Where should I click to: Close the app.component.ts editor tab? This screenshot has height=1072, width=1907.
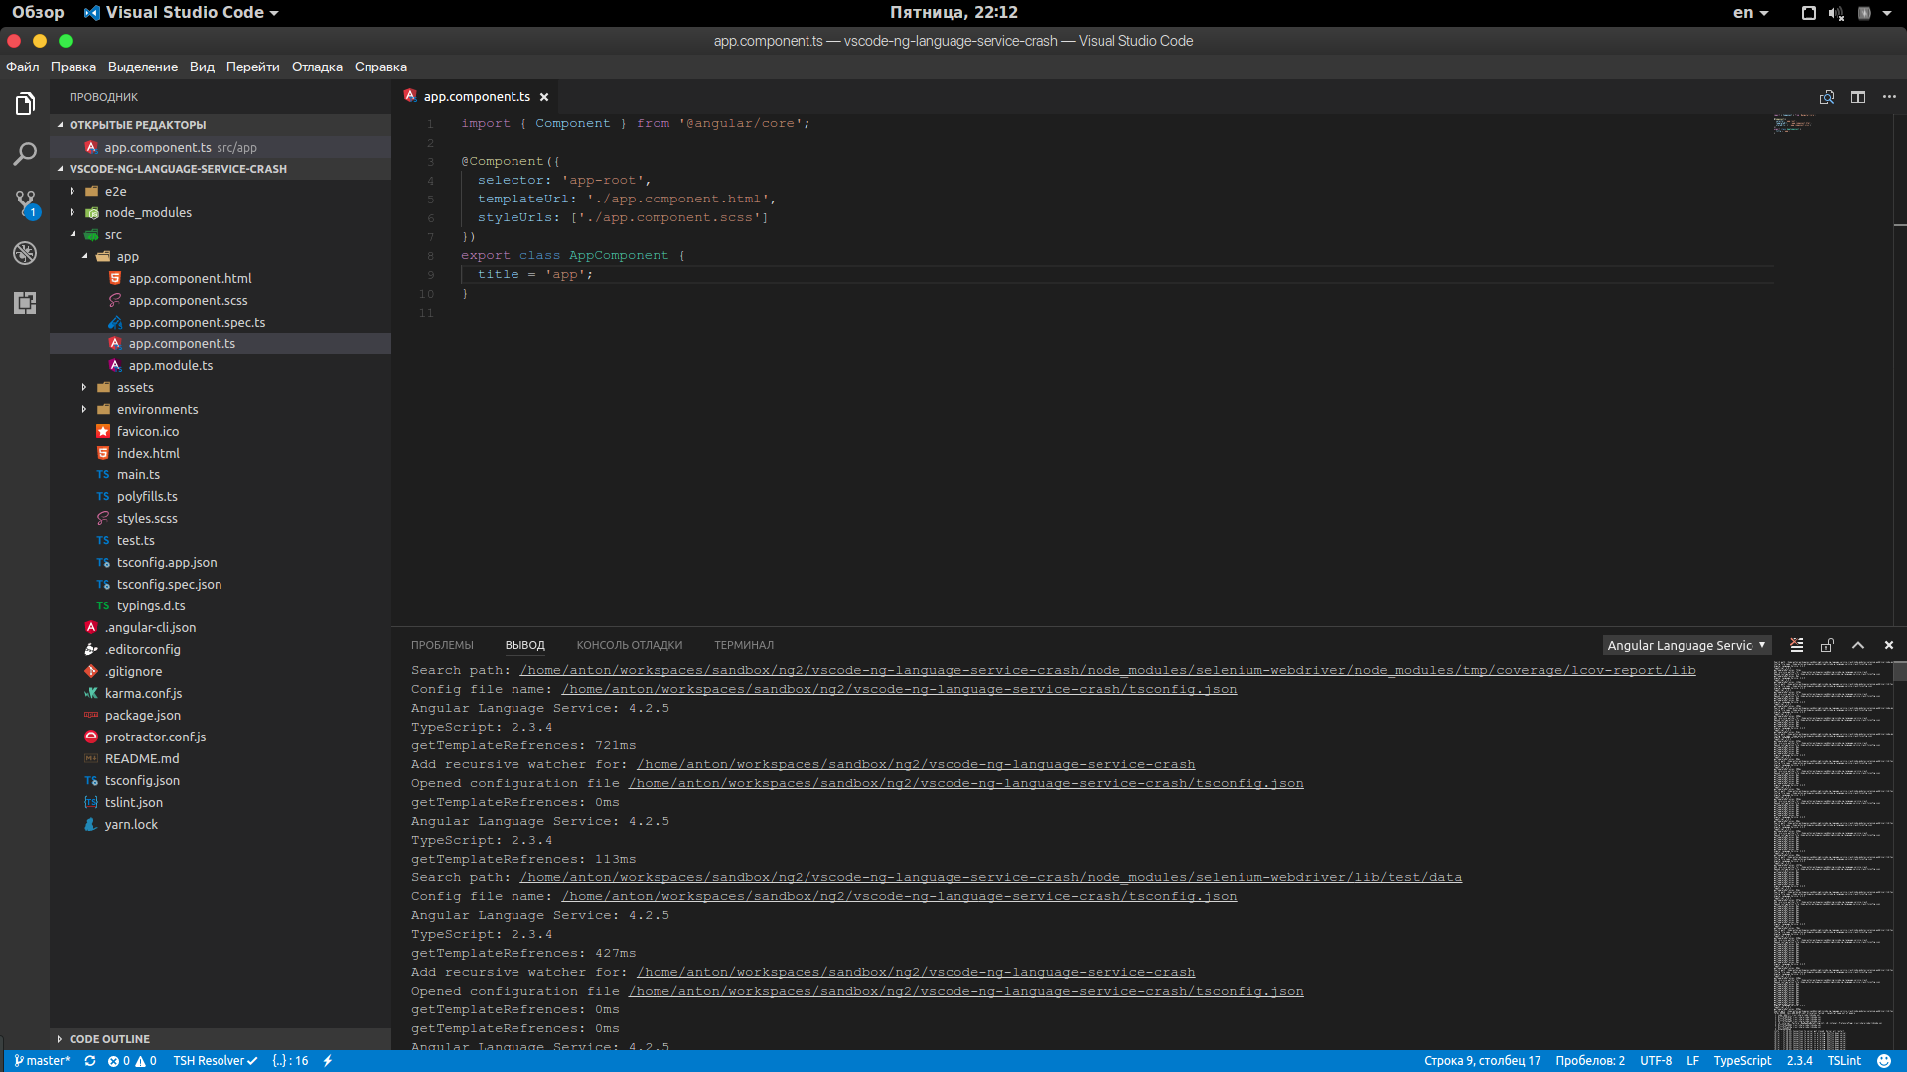(544, 97)
